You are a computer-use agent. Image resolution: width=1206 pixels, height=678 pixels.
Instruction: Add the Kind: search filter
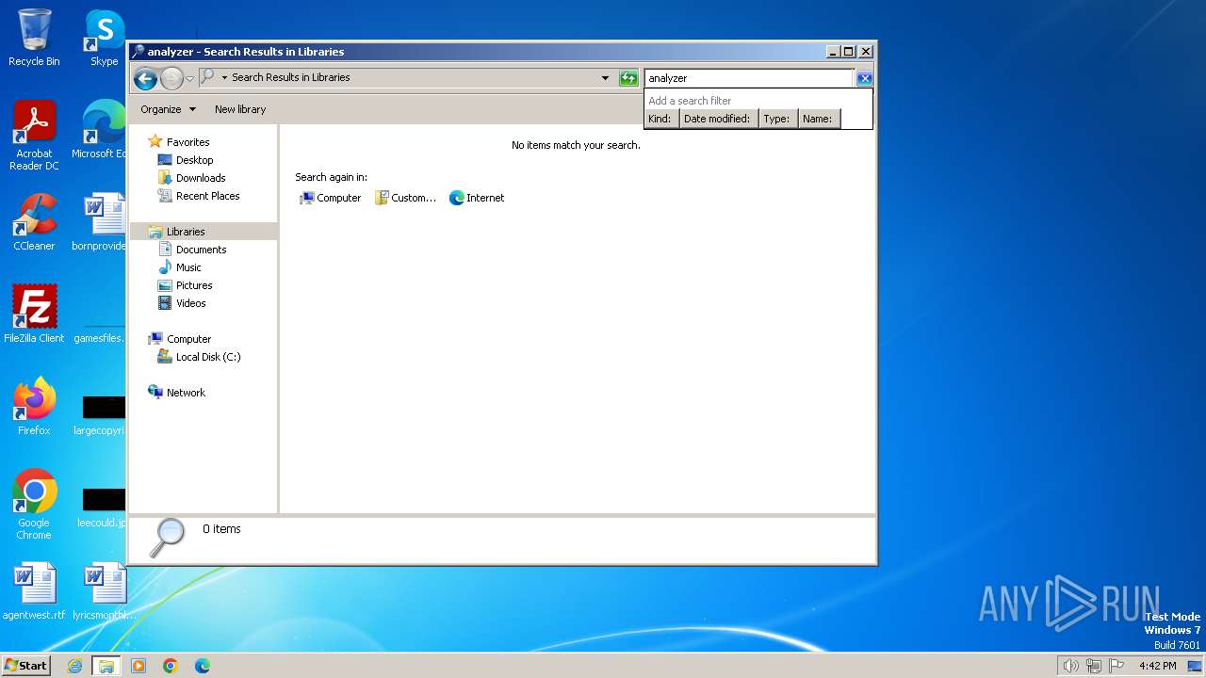pyautogui.click(x=660, y=119)
